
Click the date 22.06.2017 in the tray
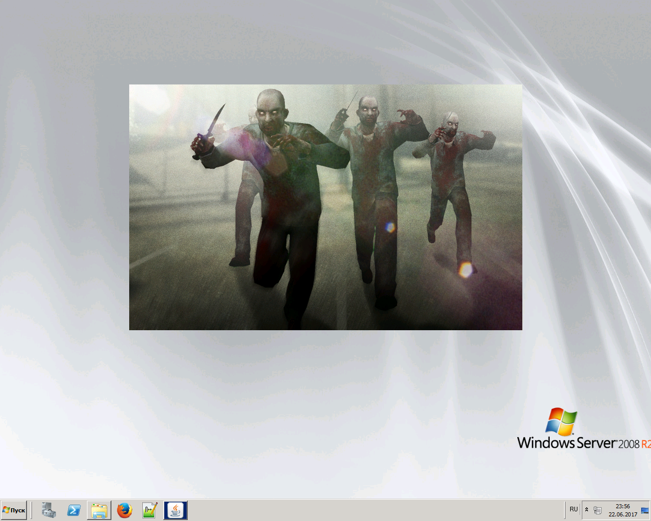[623, 514]
